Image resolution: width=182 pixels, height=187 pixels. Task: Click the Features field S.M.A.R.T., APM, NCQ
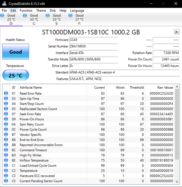pos(124,79)
